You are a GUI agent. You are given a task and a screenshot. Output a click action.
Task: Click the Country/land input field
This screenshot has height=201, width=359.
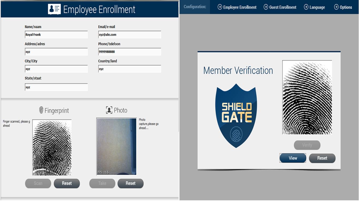click(130, 69)
